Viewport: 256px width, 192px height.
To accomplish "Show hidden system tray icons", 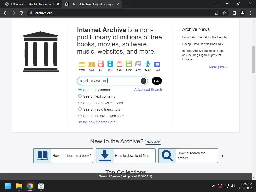I will 214,186.
